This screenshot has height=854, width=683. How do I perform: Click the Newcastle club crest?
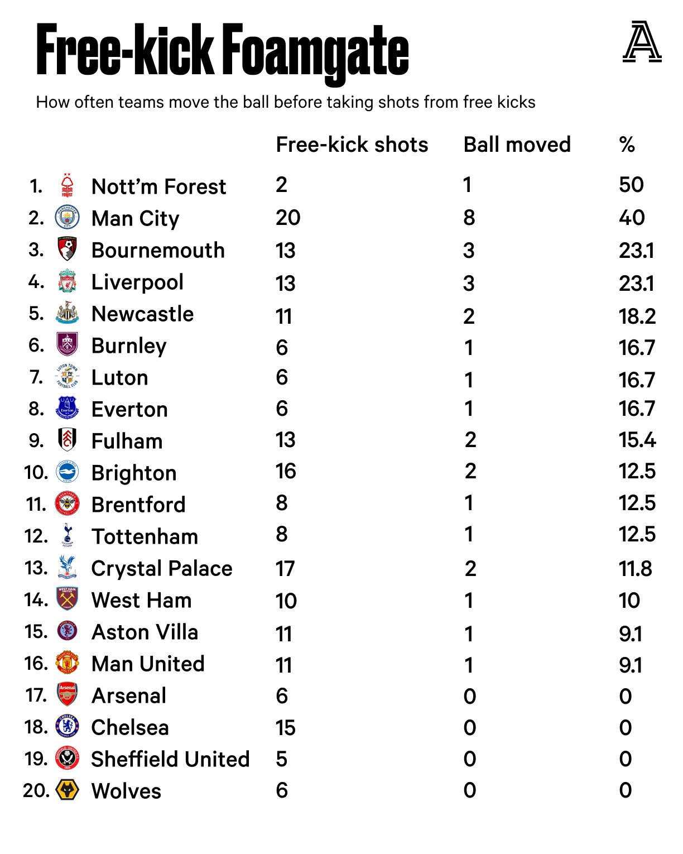[67, 313]
